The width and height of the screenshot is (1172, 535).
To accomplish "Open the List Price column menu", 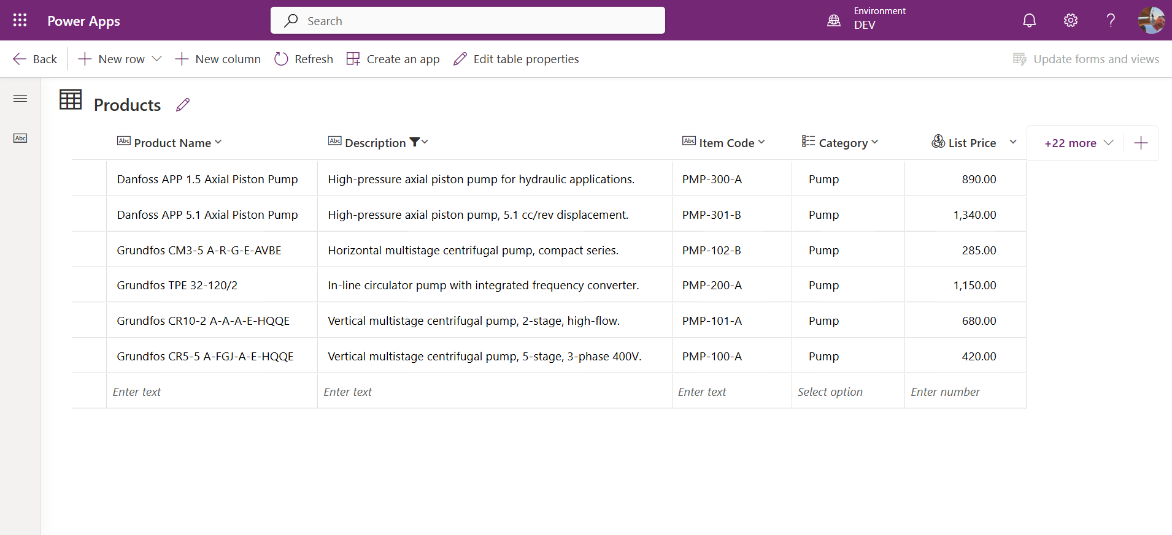I will (x=1013, y=142).
